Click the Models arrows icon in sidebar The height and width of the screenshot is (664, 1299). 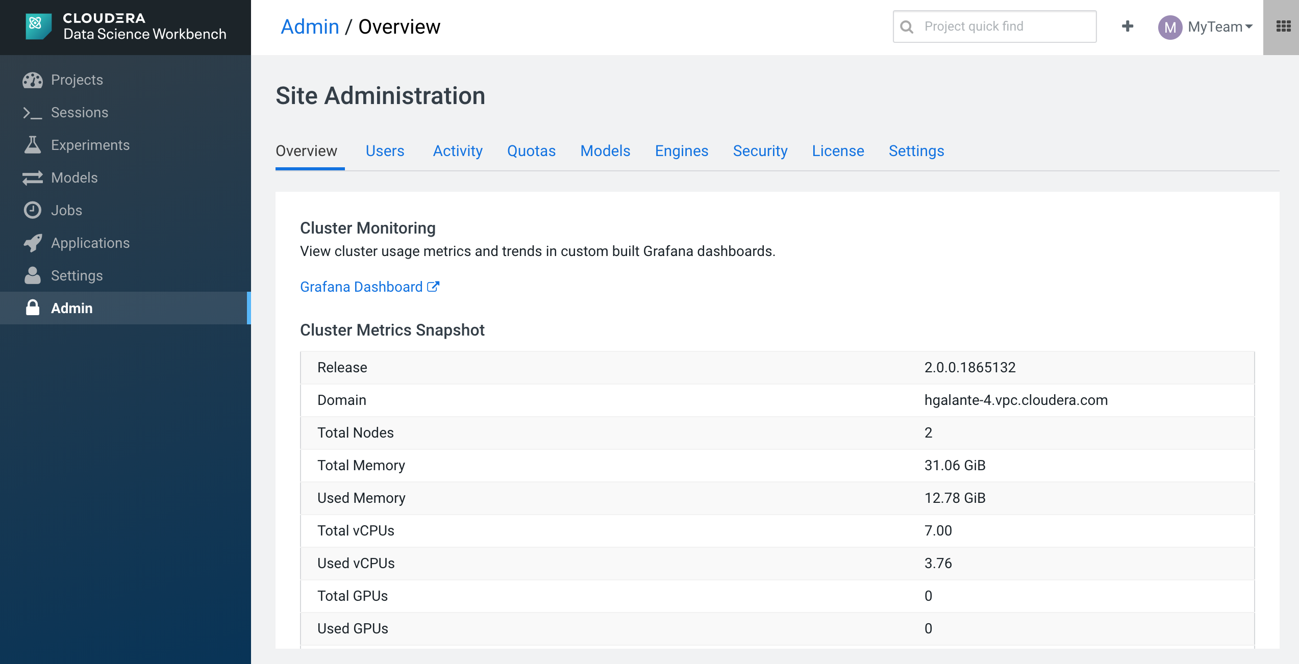click(x=33, y=178)
